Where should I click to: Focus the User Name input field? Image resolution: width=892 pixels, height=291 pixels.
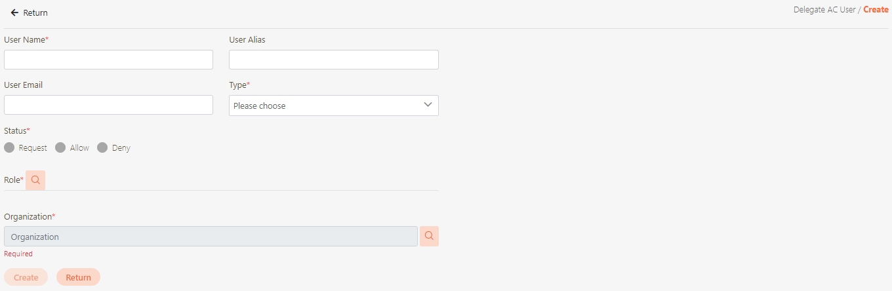pos(108,60)
